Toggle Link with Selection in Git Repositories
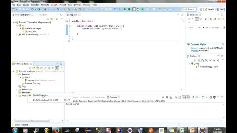The height and width of the screenshot is (133, 237). 49,68
